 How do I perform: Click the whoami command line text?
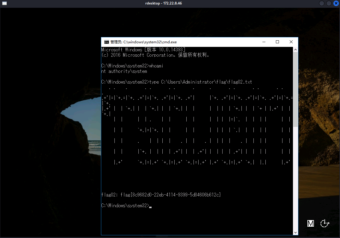[132, 66]
